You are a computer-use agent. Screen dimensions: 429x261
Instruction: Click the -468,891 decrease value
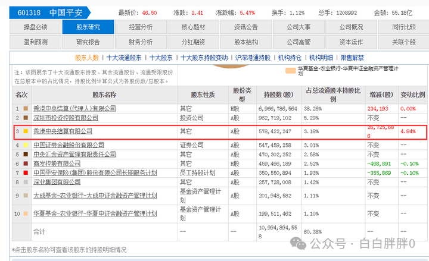click(379, 164)
